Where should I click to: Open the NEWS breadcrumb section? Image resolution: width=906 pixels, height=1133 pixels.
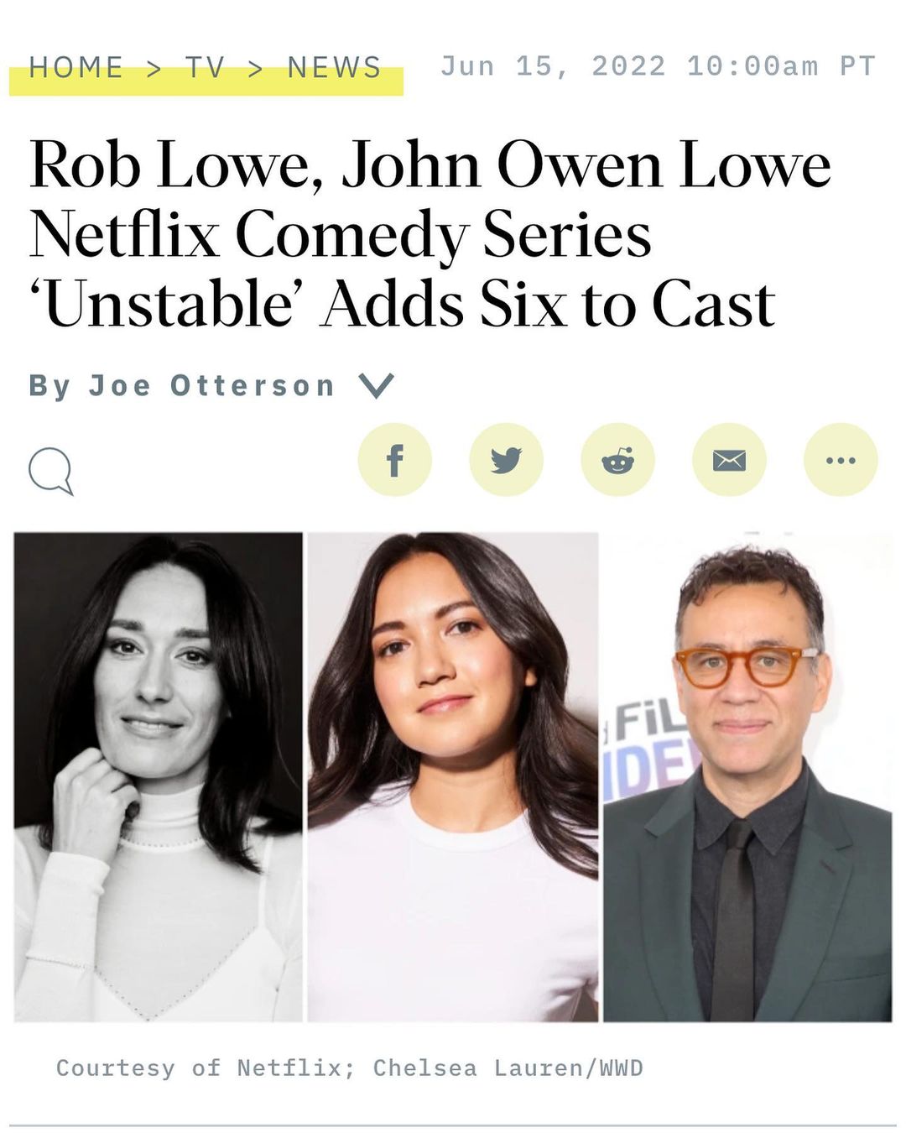point(335,67)
